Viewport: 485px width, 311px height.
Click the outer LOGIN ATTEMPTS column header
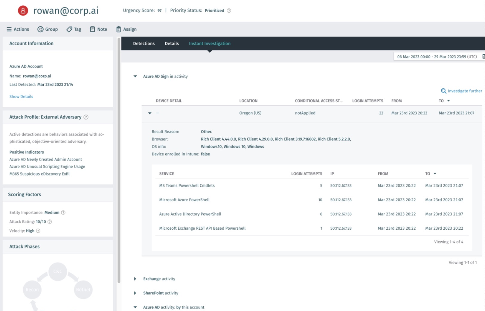click(x=367, y=101)
